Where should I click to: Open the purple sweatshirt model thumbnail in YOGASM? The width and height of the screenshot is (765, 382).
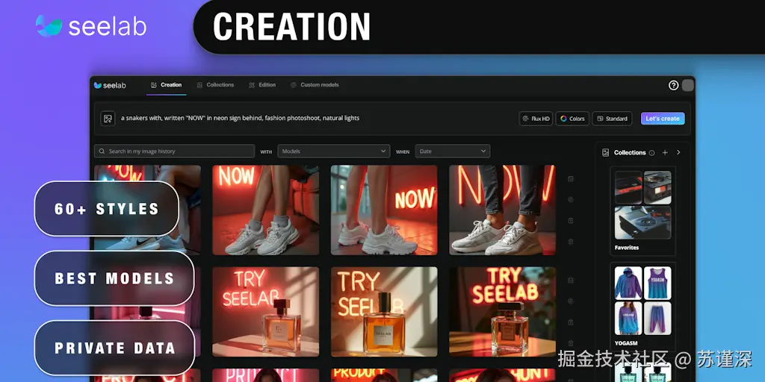tap(628, 318)
